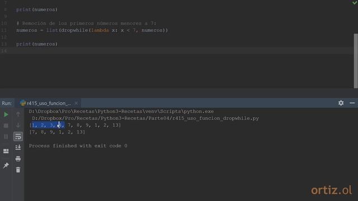
Task: Click the Run label
Action: coord(7,103)
